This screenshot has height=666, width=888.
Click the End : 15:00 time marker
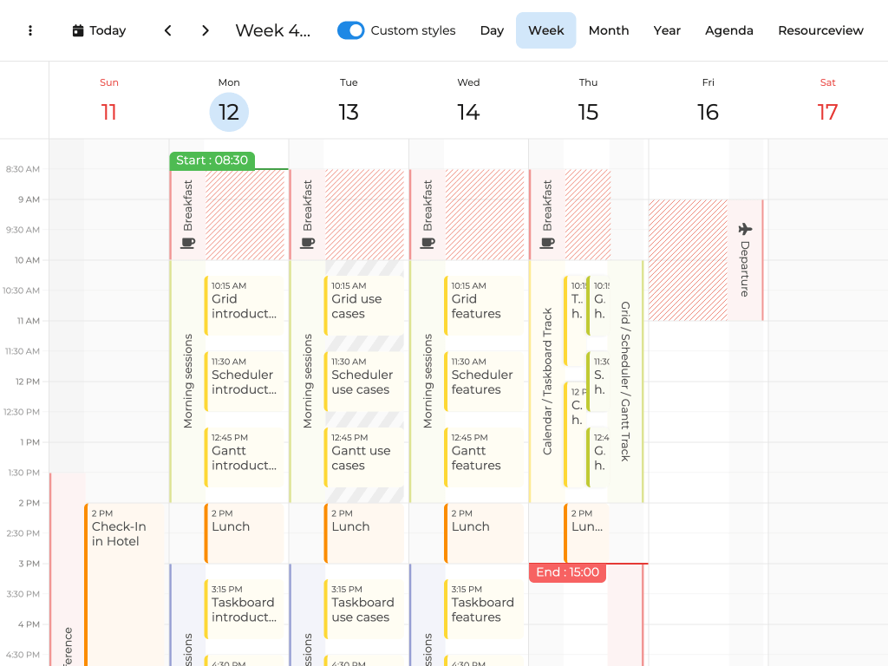pos(567,572)
